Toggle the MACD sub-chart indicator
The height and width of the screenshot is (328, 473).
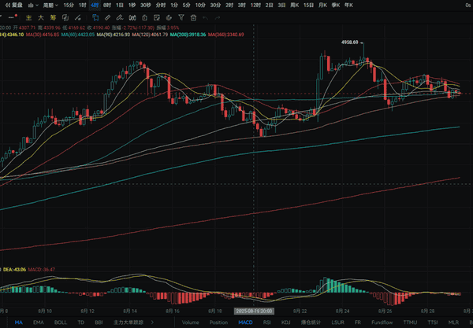[x=245, y=322]
